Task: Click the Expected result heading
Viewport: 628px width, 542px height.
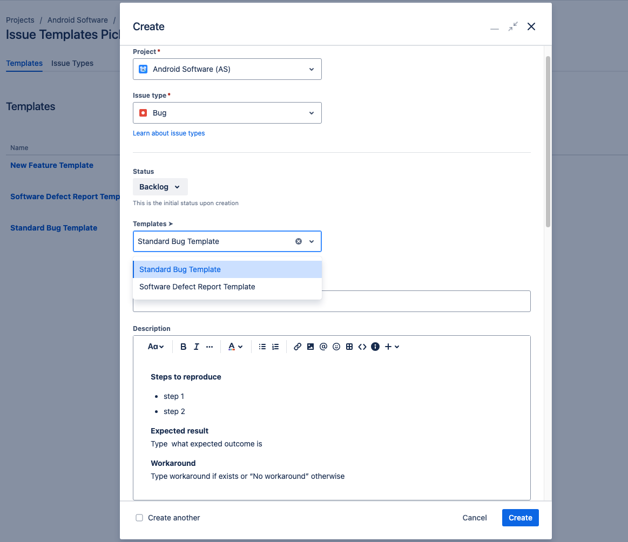Action: tap(179, 431)
